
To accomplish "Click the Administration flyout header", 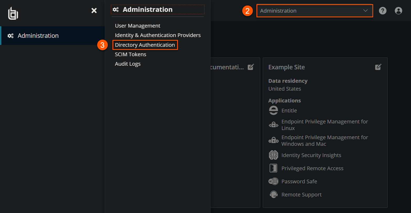I will tap(157, 9).
